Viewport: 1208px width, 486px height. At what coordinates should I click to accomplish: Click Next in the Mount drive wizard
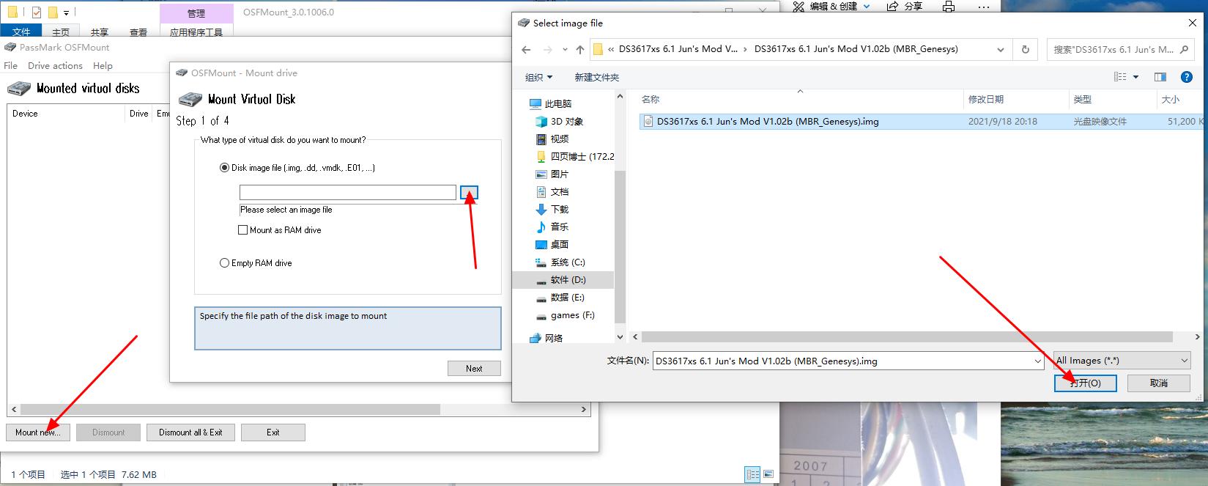(x=474, y=369)
